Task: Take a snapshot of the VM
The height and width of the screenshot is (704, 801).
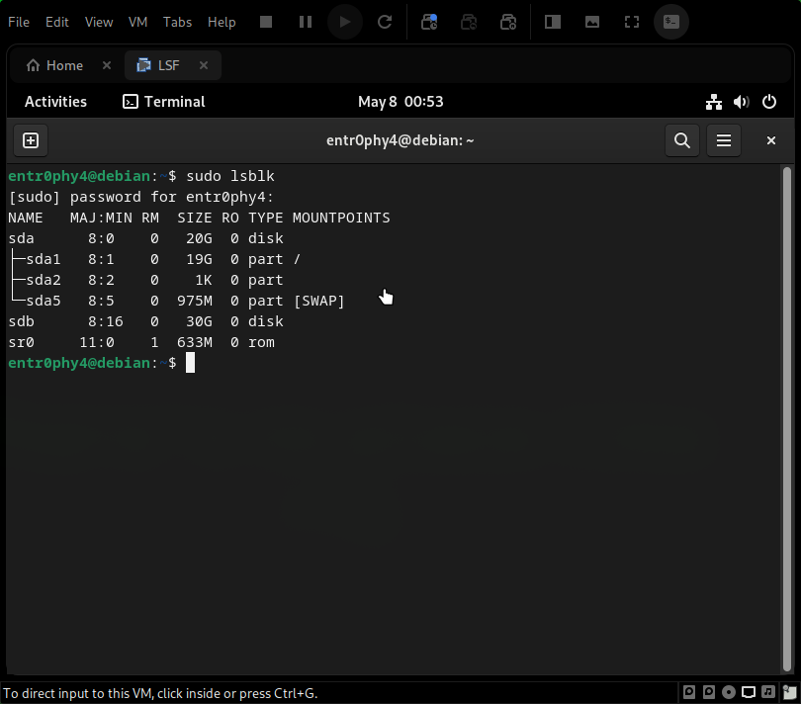Action: coord(429,22)
